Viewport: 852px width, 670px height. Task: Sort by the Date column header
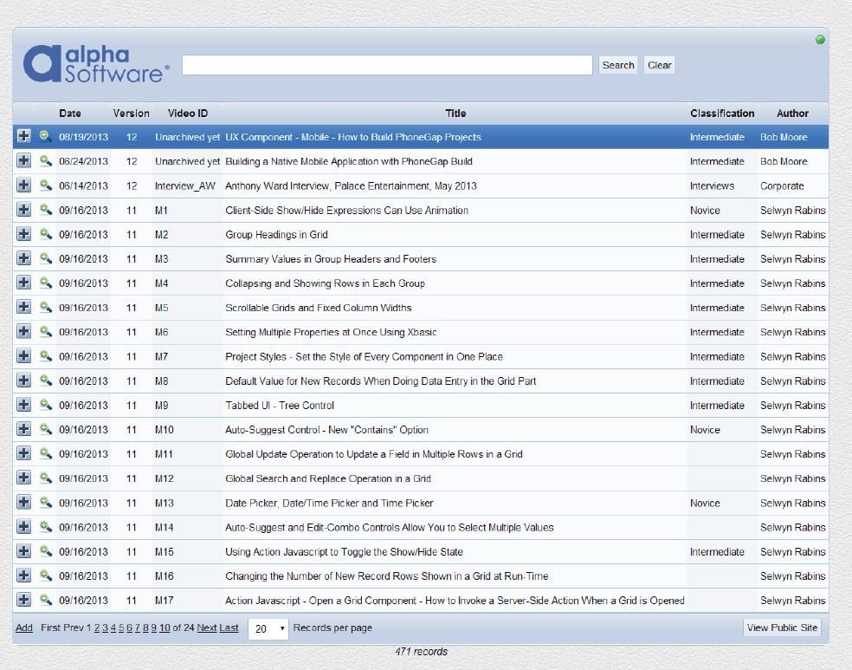(70, 114)
